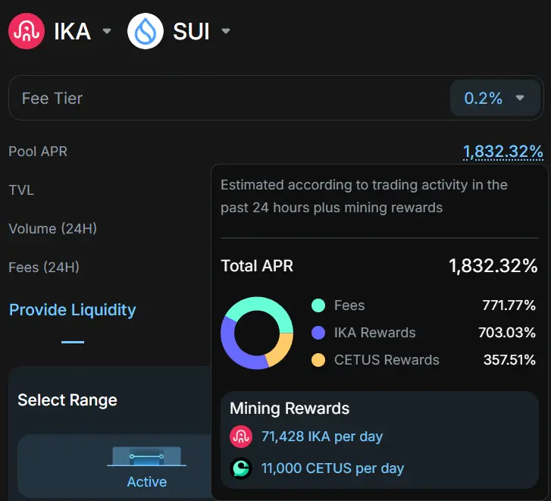
Task: Click the Fees (24H) label
Action: tap(44, 268)
